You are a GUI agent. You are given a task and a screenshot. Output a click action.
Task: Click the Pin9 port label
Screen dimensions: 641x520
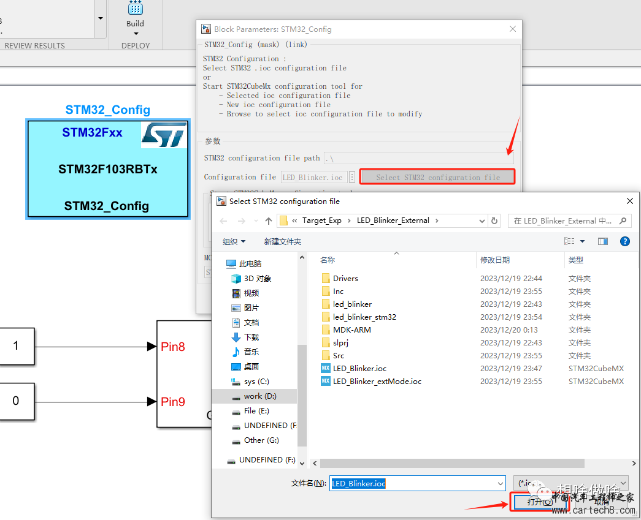[x=172, y=402]
